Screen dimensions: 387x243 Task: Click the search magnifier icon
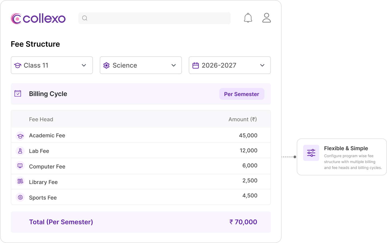85,18
